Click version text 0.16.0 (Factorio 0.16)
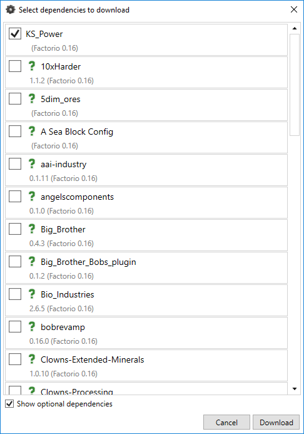The width and height of the screenshot is (304, 434). click(x=63, y=341)
